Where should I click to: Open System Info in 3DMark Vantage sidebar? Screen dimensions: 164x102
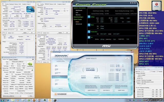pyautogui.click(x=58, y=73)
